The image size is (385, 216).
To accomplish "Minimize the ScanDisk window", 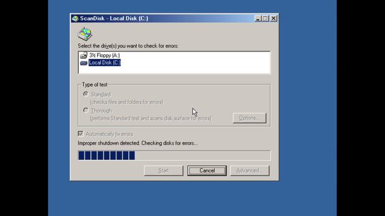I will 257,19.
